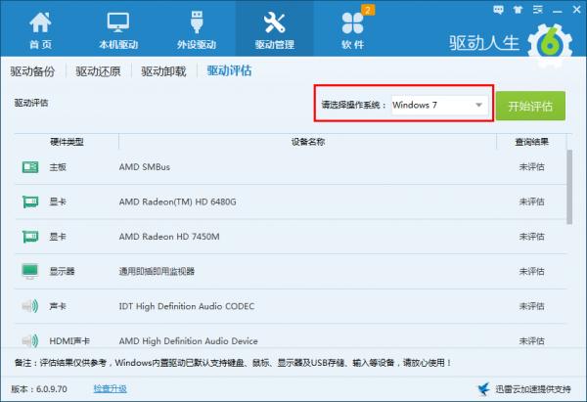The width and height of the screenshot is (587, 402).
Task: Open the Windows 7 system dropdown
Action: coord(439,106)
